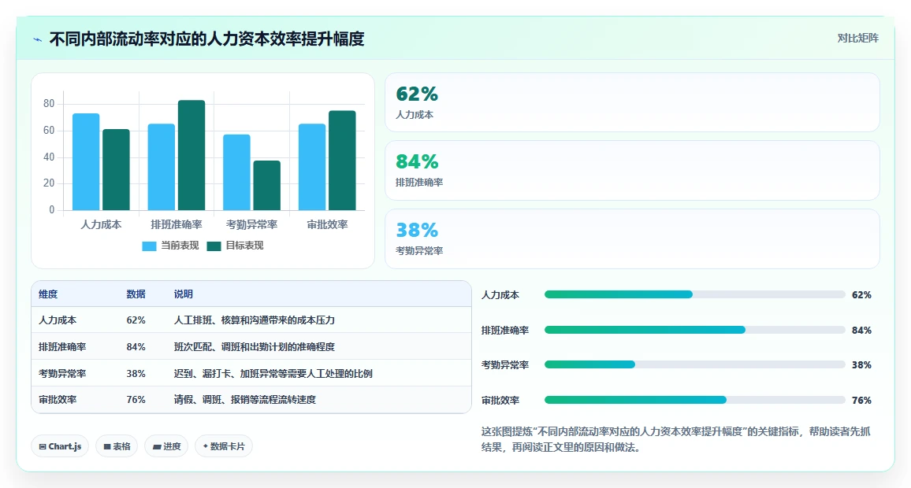
Task: Click the 排班准确率 current performance bar
Action: tap(161, 167)
